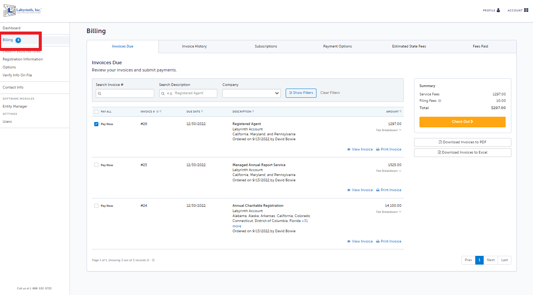This screenshot has height=295, width=533.
Task: Open the Payment Options tab
Action: tap(337, 46)
